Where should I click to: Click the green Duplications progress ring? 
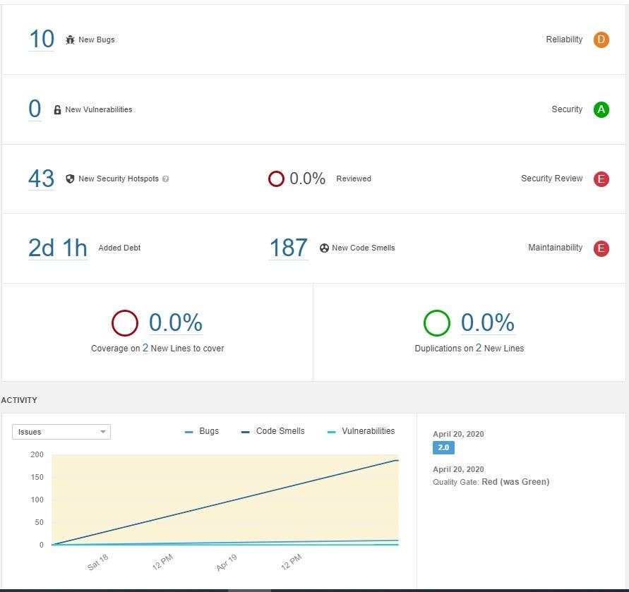pyautogui.click(x=436, y=323)
